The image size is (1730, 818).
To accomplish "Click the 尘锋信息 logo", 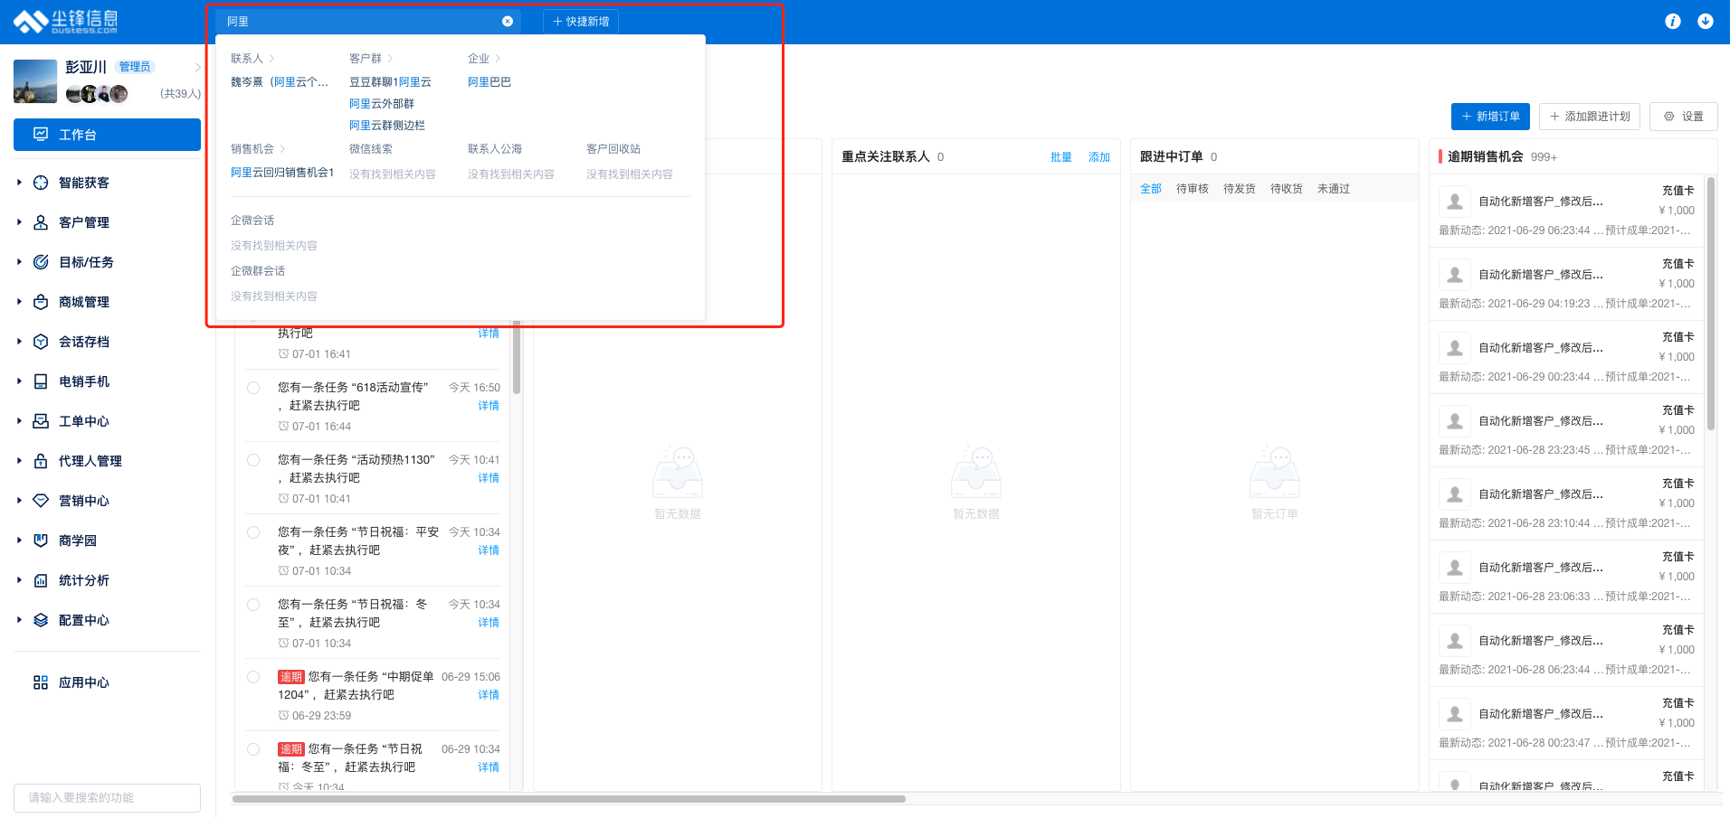I will (x=65, y=22).
